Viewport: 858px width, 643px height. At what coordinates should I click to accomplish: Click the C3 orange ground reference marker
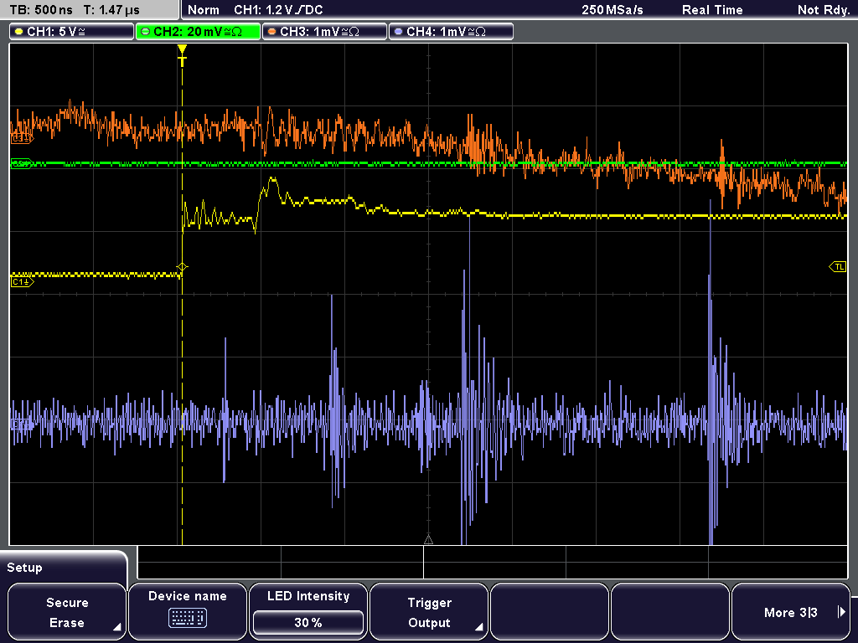click(22, 140)
